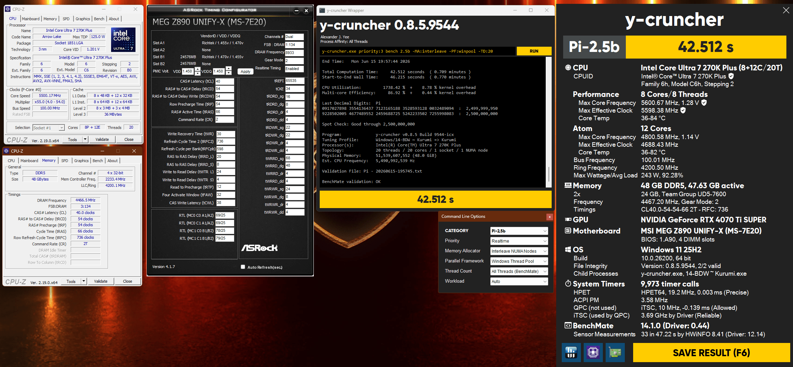Expand the Tools arrow in the CPU-Z CPU window

click(85, 139)
